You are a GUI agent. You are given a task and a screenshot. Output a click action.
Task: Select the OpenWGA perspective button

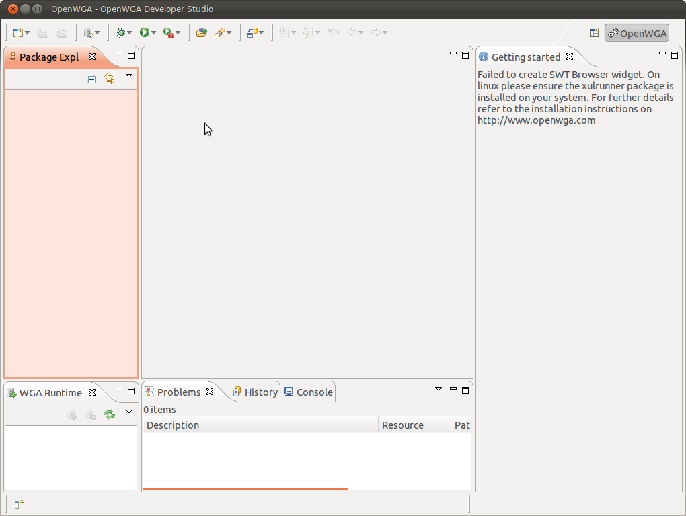637,33
